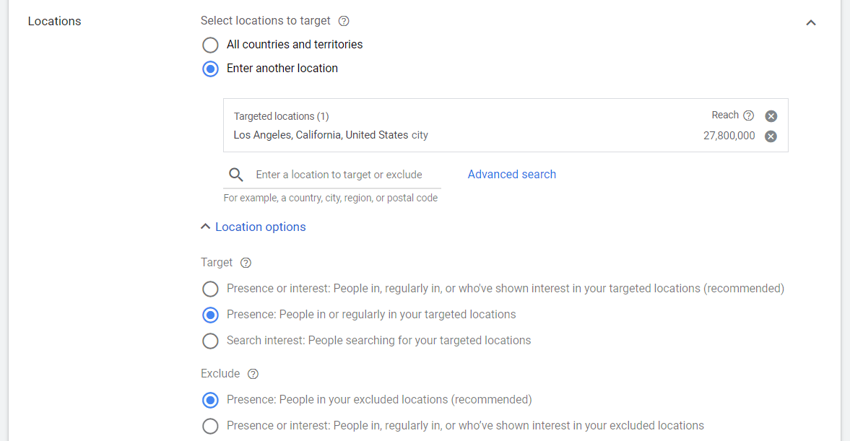
Task: Open the help tooltip next to Select locations to target
Action: pyautogui.click(x=343, y=20)
